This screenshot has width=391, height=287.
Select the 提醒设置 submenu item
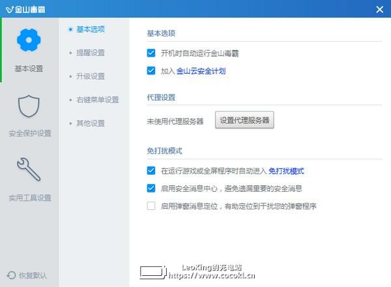click(x=91, y=53)
